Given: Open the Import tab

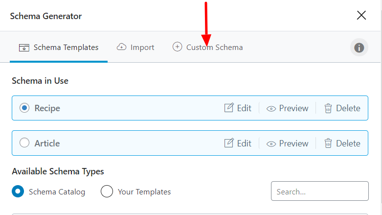Looking at the screenshot, I should tap(142, 48).
